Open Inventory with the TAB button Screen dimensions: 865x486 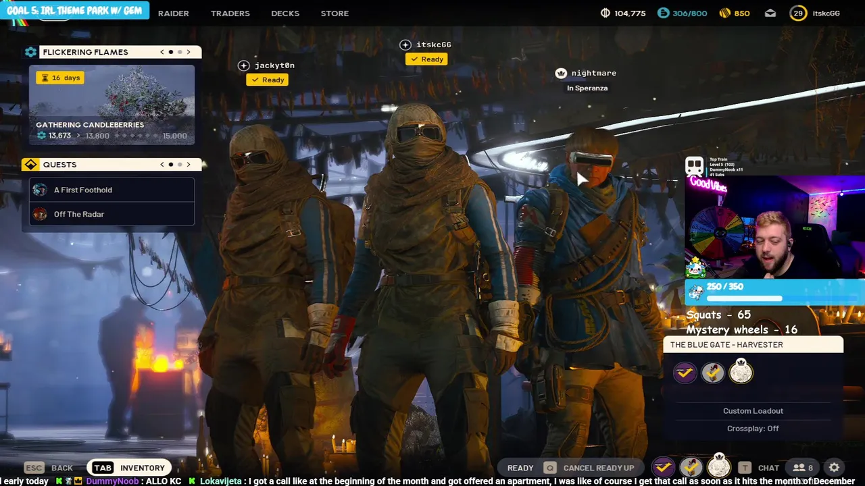tap(129, 467)
